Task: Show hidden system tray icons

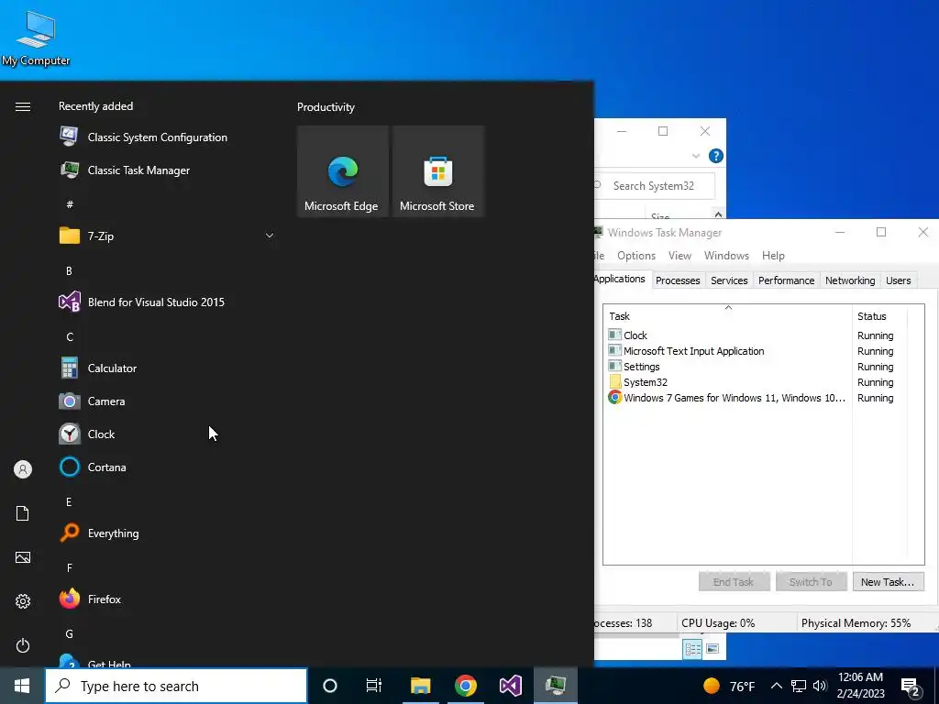Action: point(776,686)
